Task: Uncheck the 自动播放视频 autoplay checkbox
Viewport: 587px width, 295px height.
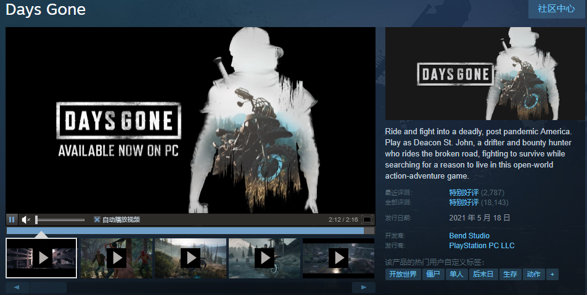Action: coord(97,219)
